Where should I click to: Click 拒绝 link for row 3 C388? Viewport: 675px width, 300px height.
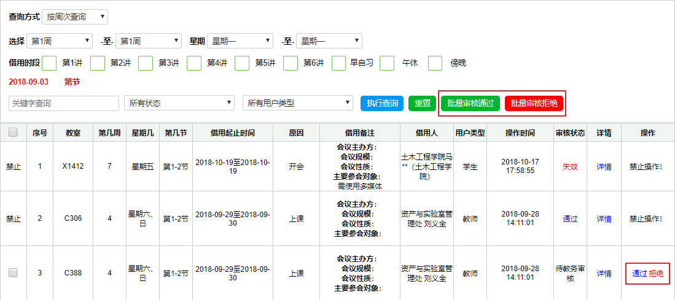pyautogui.click(x=656, y=274)
